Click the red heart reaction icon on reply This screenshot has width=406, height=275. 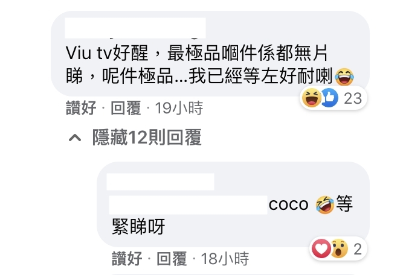pos(321,248)
